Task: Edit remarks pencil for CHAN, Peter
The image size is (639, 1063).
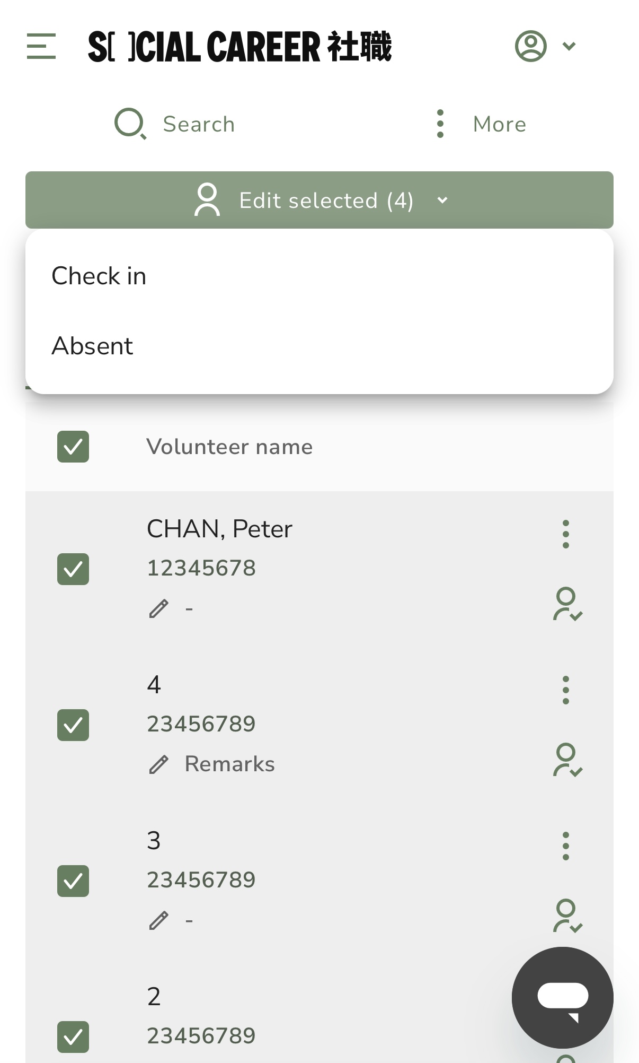Action: [x=158, y=608]
